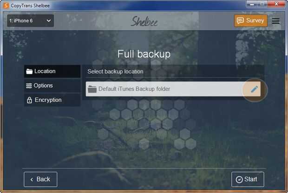The width and height of the screenshot is (288, 193).
Task: Select the Default iTunes Backup folder field
Action: [x=173, y=89]
